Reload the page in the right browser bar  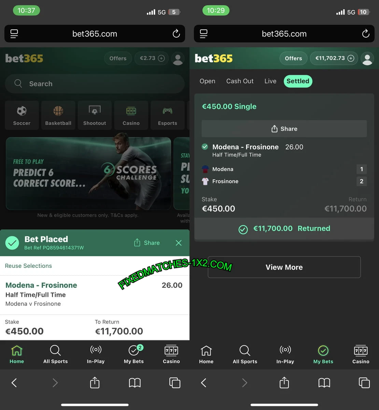coord(366,33)
